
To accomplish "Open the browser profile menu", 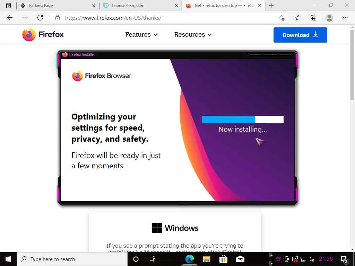I will coord(329,18).
